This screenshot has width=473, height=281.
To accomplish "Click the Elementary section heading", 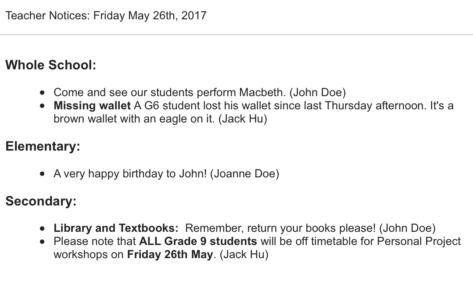I will [43, 146].
